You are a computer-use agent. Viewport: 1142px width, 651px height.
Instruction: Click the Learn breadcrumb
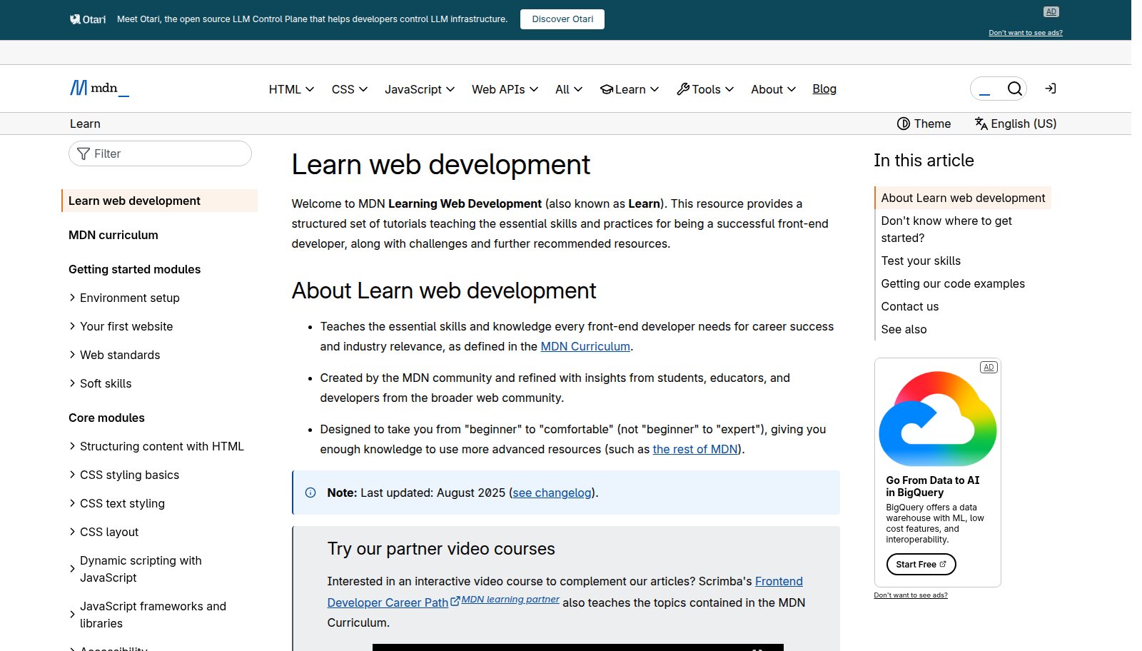85,123
